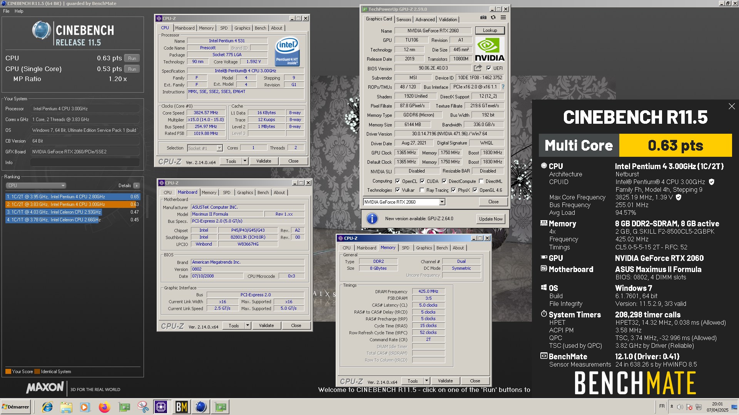739x415 pixels.
Task: Toggle the OpenCL checkbox
Action: tap(398, 181)
